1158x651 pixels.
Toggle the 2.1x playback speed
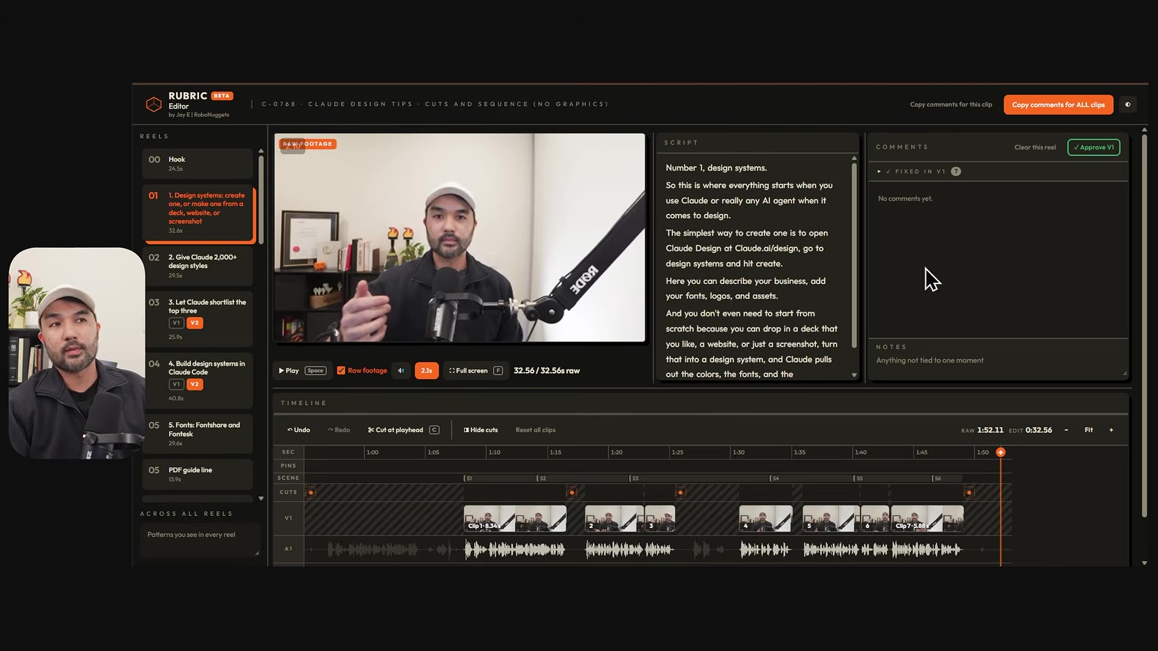coord(426,371)
